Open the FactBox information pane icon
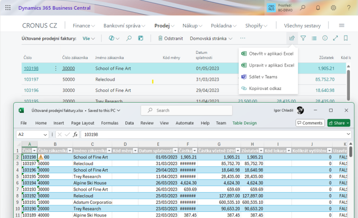The width and height of the screenshot is (358, 218). pyautogui.click(x=324, y=38)
